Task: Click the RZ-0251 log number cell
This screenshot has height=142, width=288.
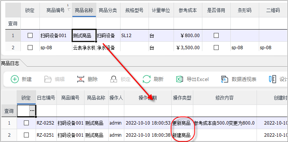Action: (x=46, y=135)
